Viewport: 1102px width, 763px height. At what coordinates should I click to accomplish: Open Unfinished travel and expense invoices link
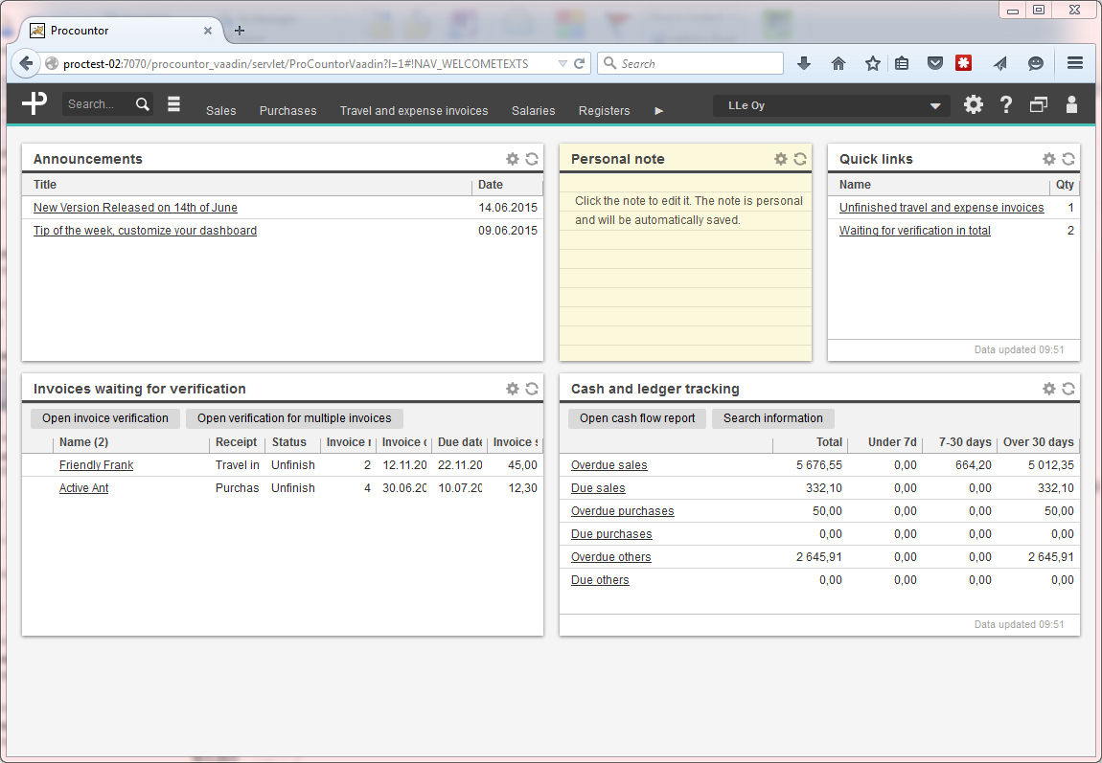[x=942, y=208]
